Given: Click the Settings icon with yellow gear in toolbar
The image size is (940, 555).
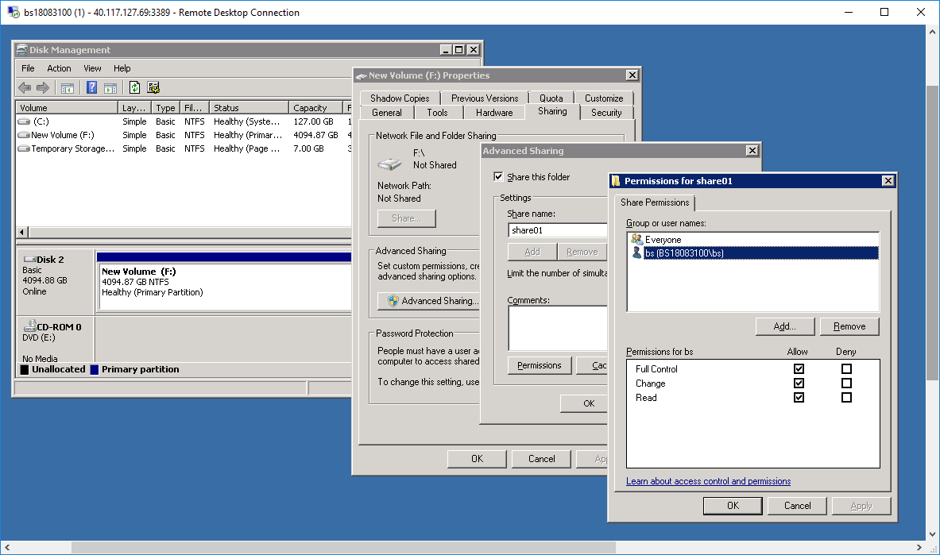Looking at the screenshot, I should [153, 87].
